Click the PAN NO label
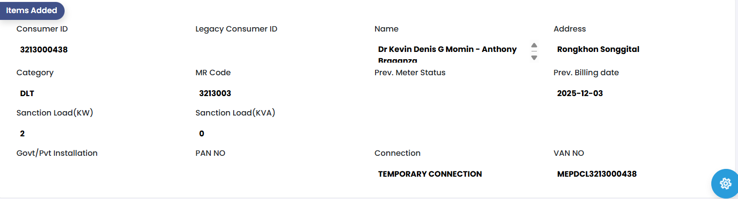 click(x=210, y=153)
